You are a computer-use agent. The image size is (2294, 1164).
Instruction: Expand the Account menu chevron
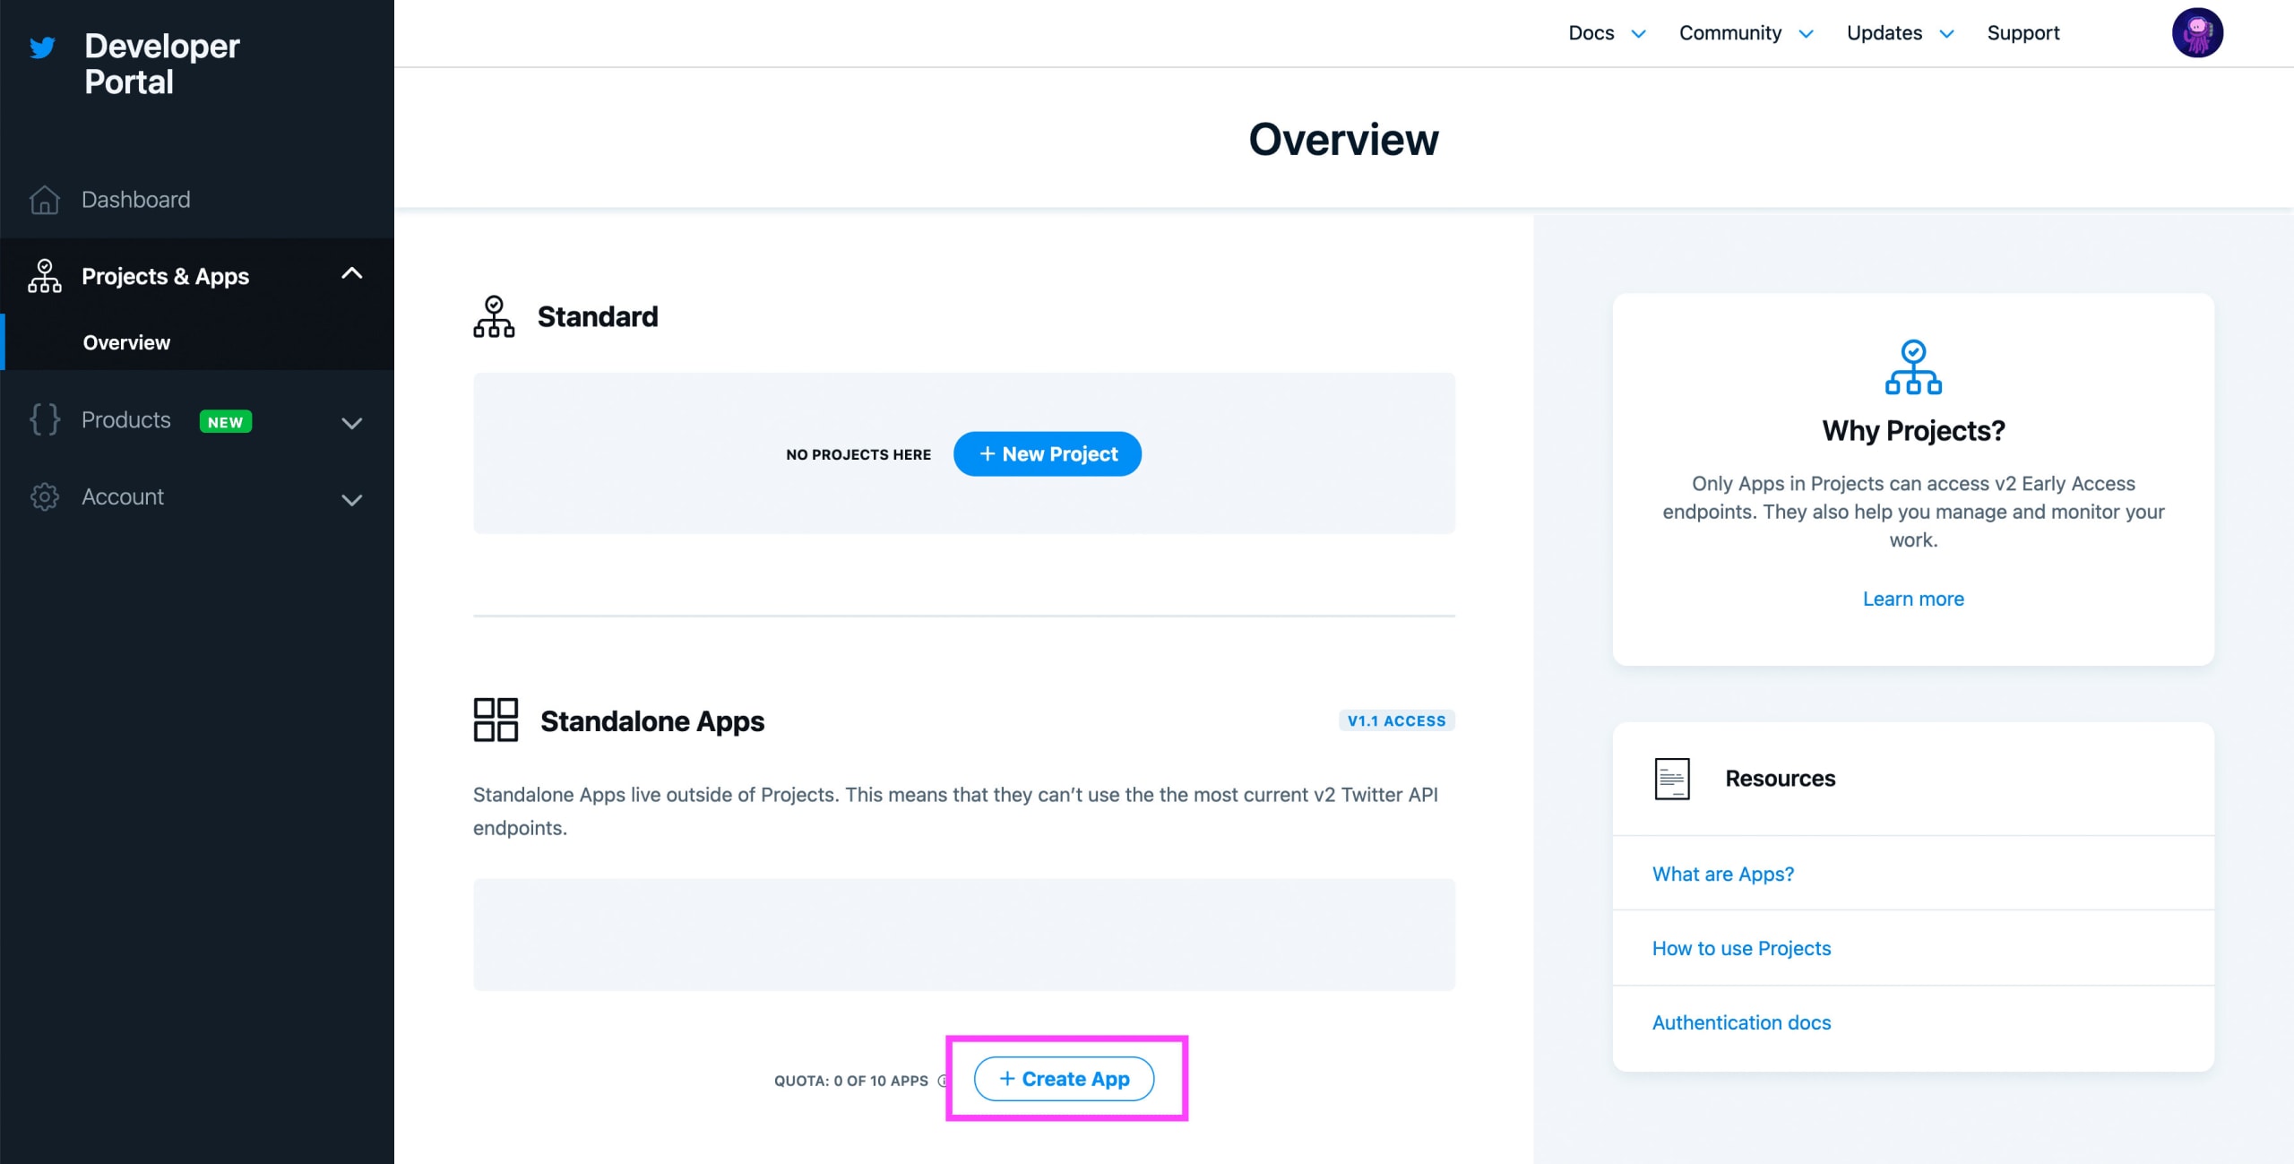(352, 500)
